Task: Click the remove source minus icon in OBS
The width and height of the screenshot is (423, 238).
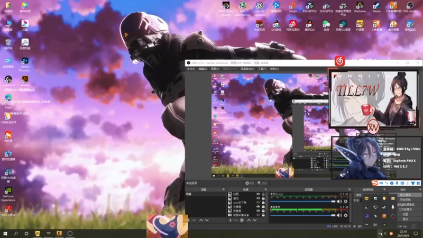Action: [x=236, y=220]
